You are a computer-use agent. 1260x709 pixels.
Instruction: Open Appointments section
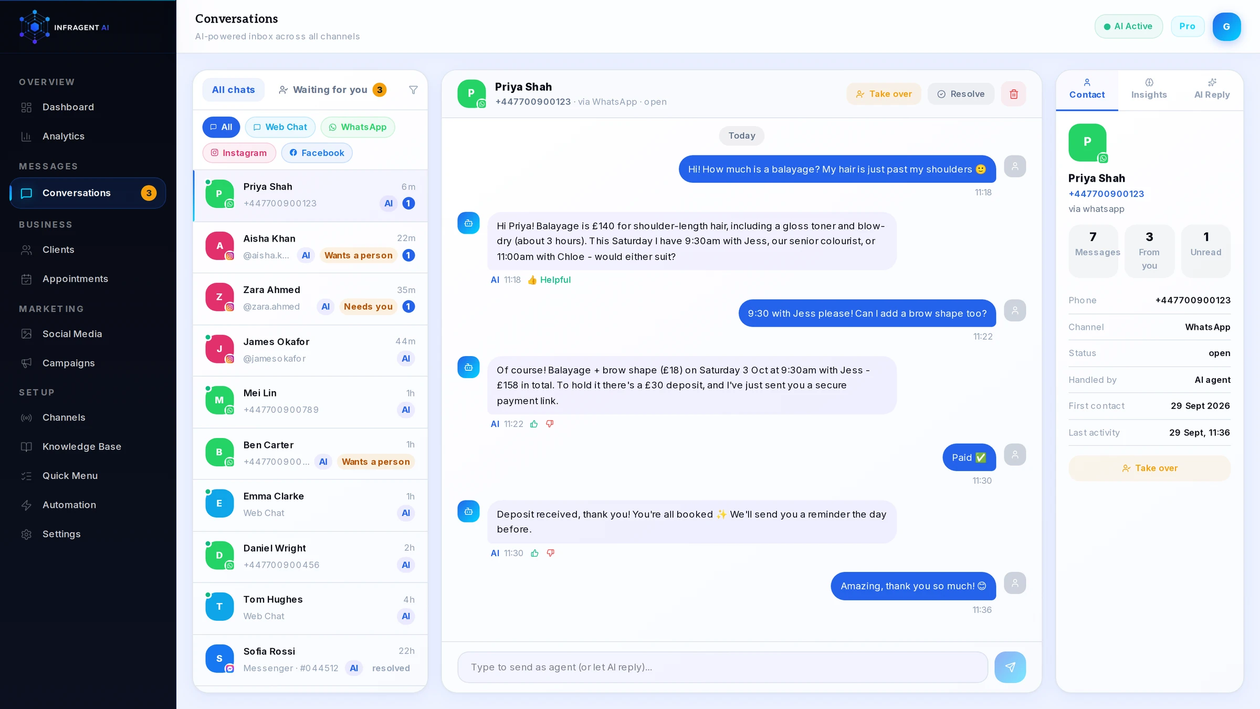pyautogui.click(x=88, y=279)
